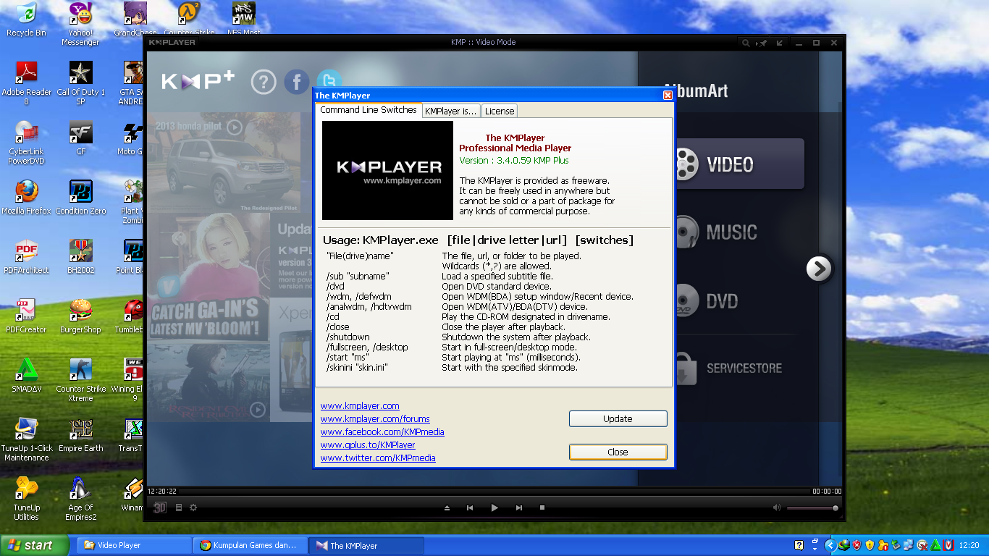Select the CyberLink PowerDVD desktop icon

pos(26,142)
